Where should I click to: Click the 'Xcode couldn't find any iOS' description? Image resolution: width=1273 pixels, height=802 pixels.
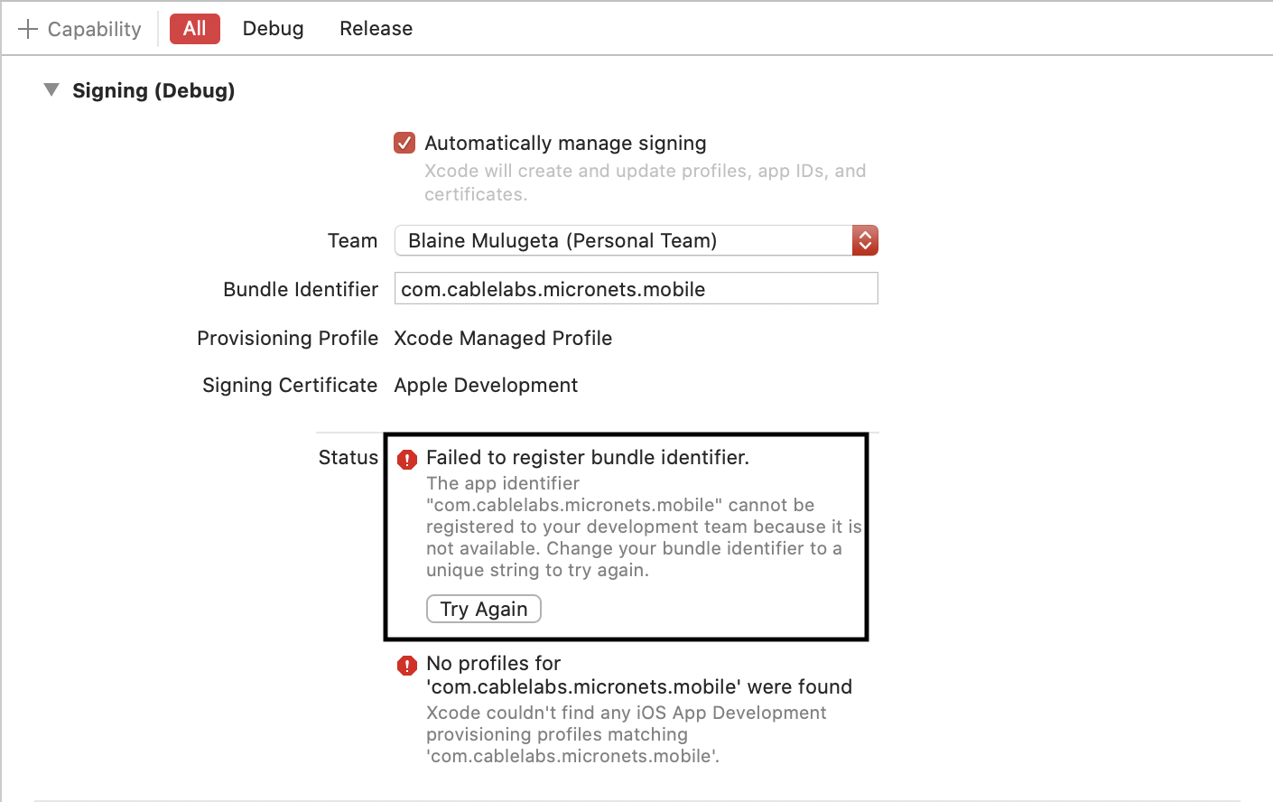coord(627,734)
